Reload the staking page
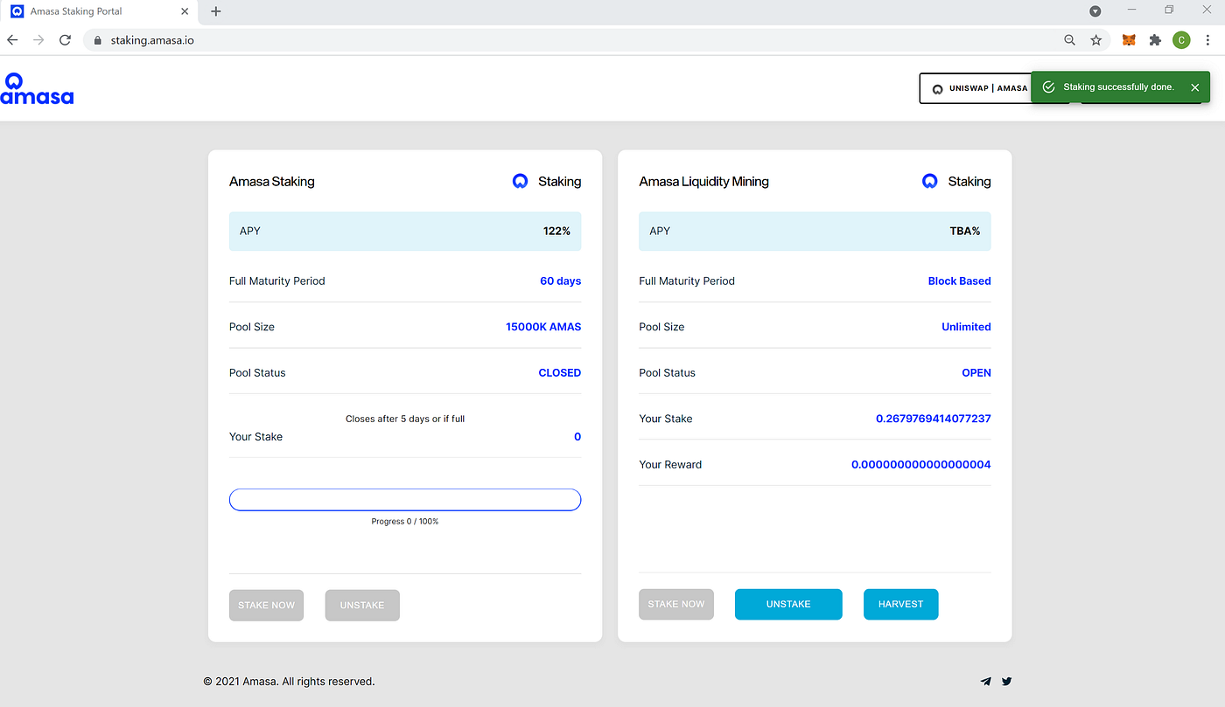The width and height of the screenshot is (1225, 707). (65, 40)
